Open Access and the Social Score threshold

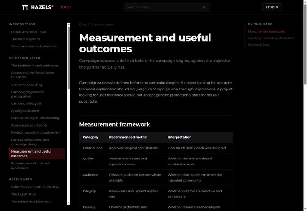33,75
